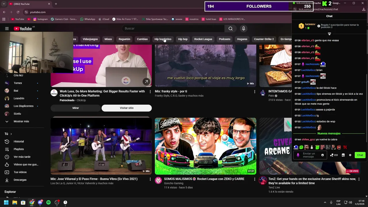Select the Videojuegos filter chip
Viewport: 368px width, 207px height.
90,39
